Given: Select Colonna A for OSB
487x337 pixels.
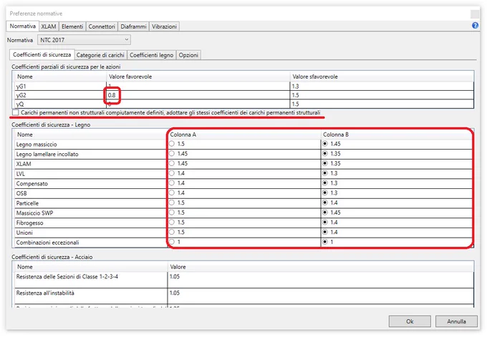Looking at the screenshot, I should (x=172, y=192).
